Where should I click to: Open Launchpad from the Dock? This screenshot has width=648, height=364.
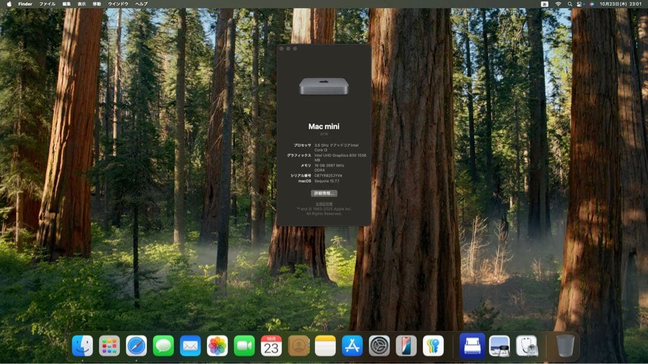109,346
